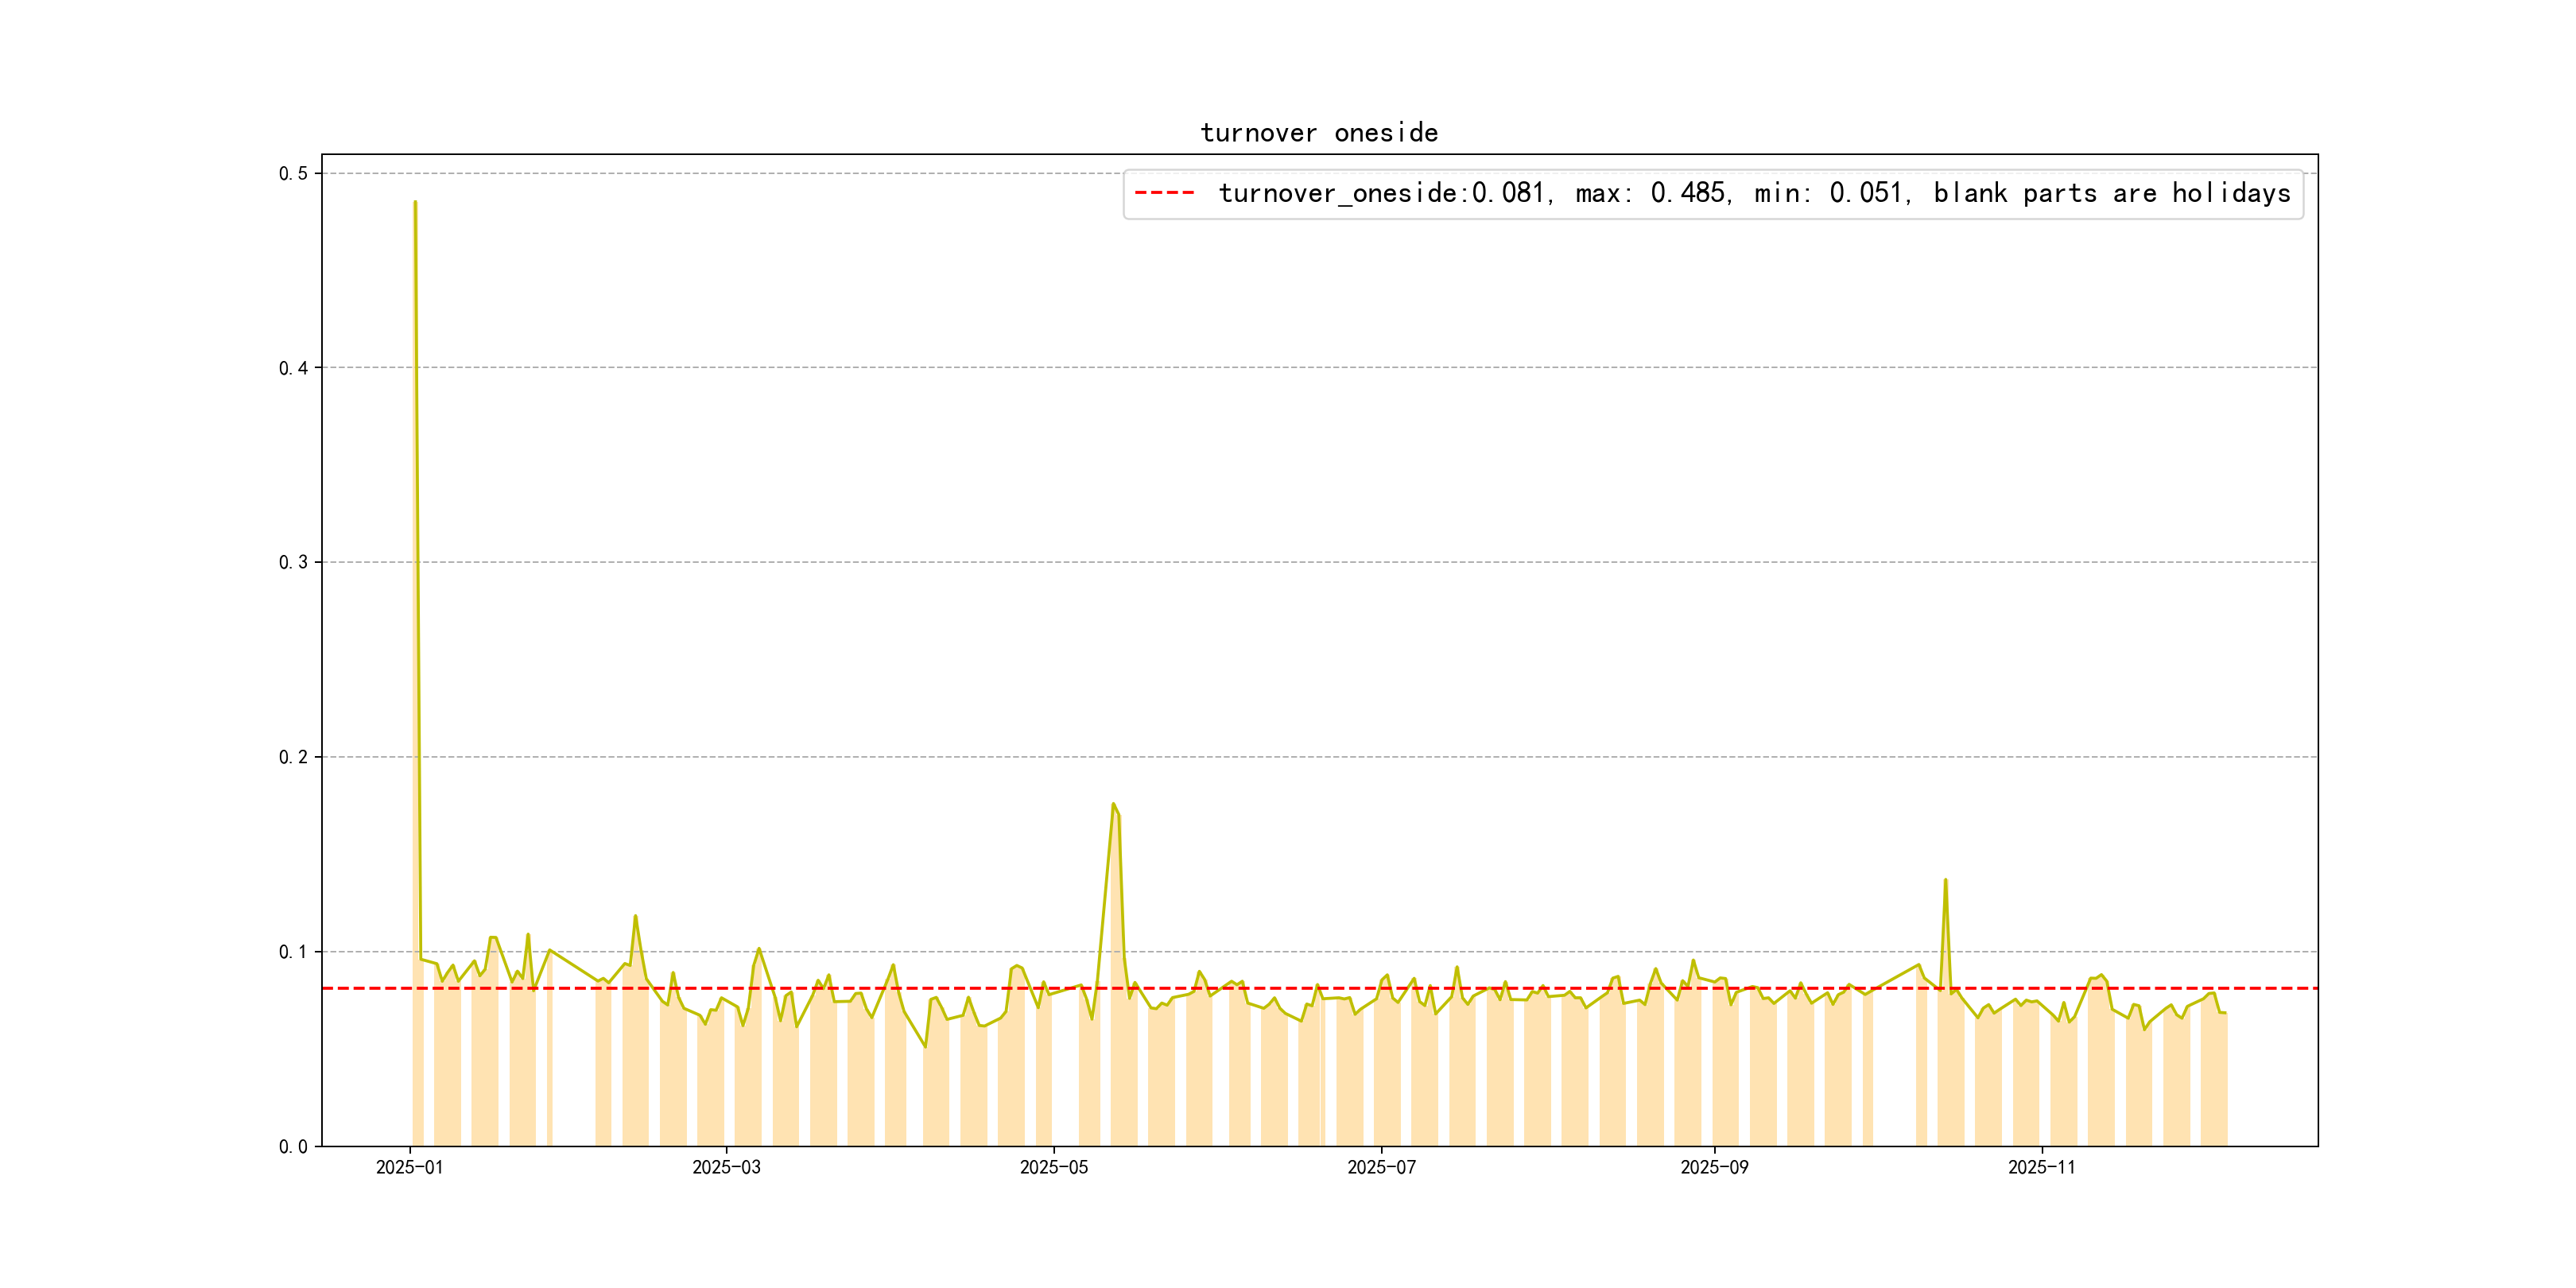Click the 2025-07 x-axis label
2576x1288 pixels.
coord(1381,1167)
